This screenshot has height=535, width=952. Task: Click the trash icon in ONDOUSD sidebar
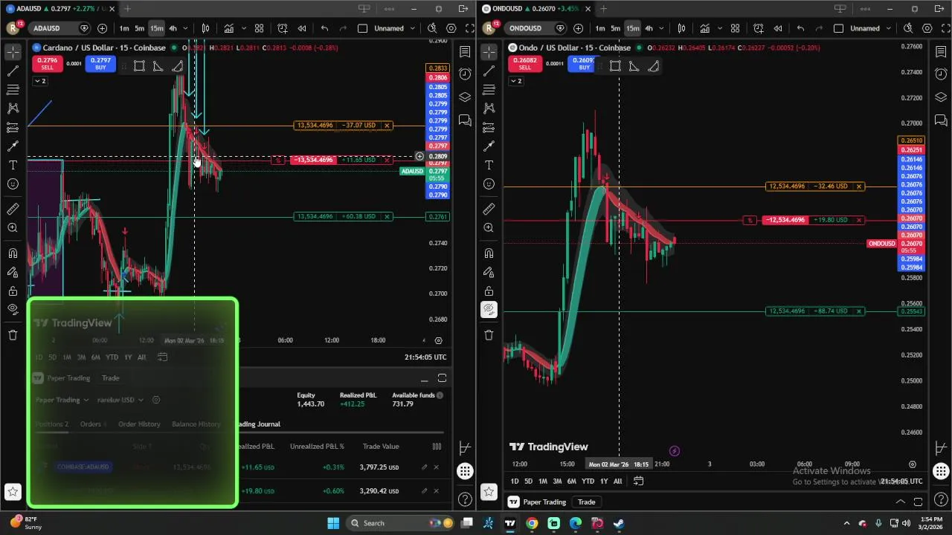(x=489, y=335)
